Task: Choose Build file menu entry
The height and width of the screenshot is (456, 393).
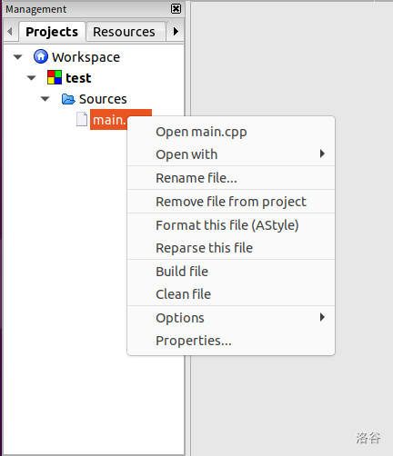Action: [231, 272]
